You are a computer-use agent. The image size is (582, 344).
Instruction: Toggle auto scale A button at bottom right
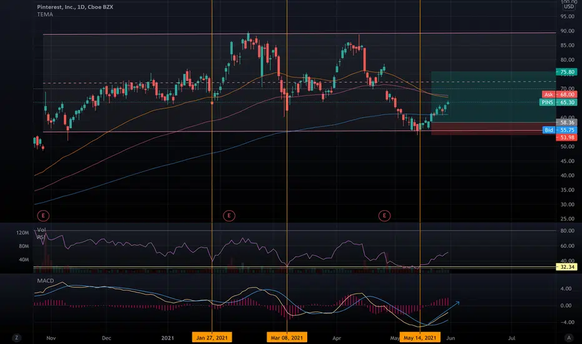click(x=569, y=338)
